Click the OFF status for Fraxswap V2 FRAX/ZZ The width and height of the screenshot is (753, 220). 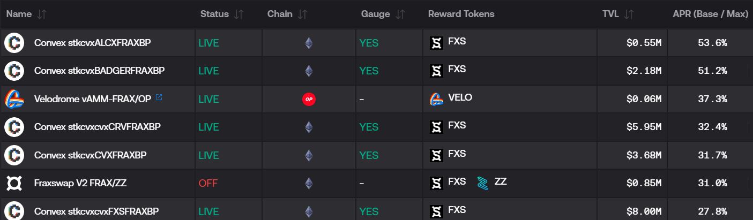[x=208, y=183]
